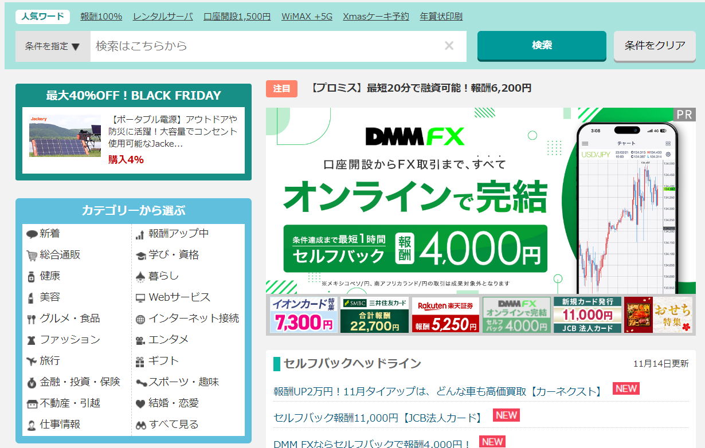Click the heart icon for 結婚・恋愛
Viewport: 705px width, 448px height.
140,404
